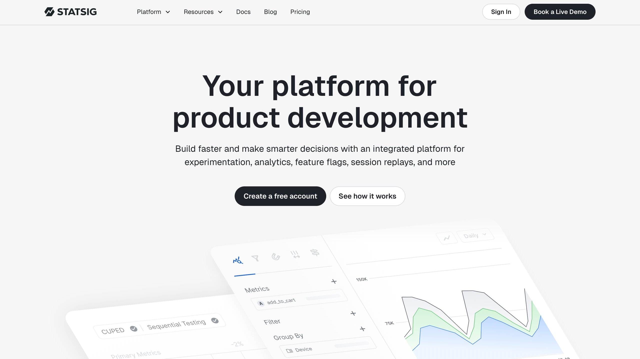Image resolution: width=640 pixels, height=359 pixels.
Task: Expand the Resources navigation dropdown
Action: point(203,12)
